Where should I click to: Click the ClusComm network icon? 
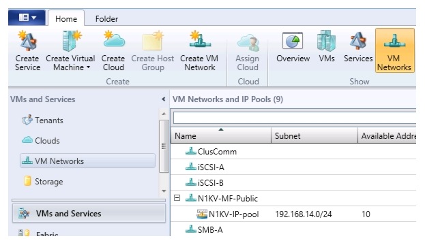tap(191, 151)
